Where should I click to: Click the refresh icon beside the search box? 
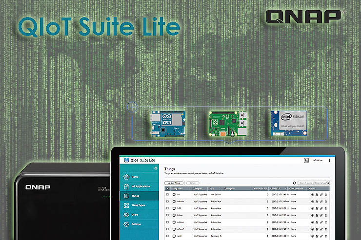click(294, 183)
